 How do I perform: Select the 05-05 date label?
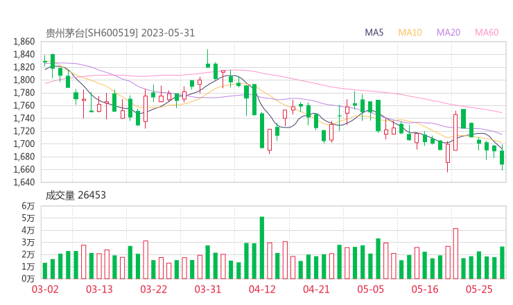[x=371, y=289]
